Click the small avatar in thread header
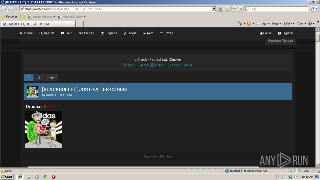 32,92
